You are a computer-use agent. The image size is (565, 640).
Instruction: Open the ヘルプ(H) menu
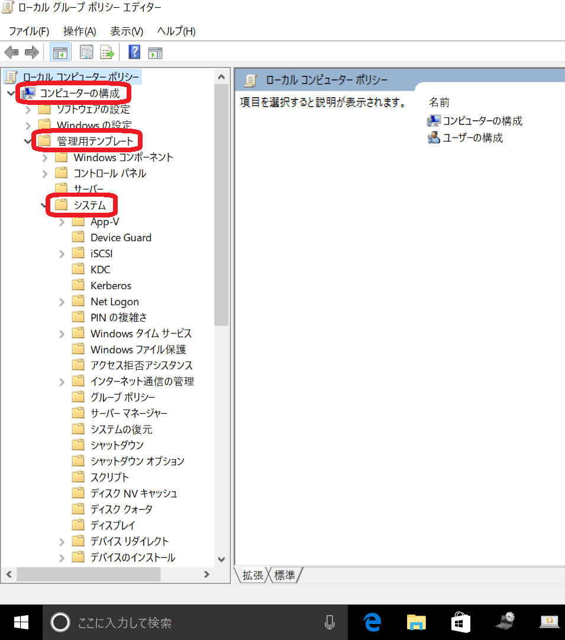coord(176,31)
